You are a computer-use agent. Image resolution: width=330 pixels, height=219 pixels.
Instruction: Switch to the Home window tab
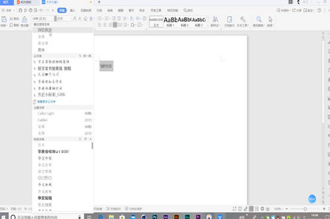pos(6,2)
